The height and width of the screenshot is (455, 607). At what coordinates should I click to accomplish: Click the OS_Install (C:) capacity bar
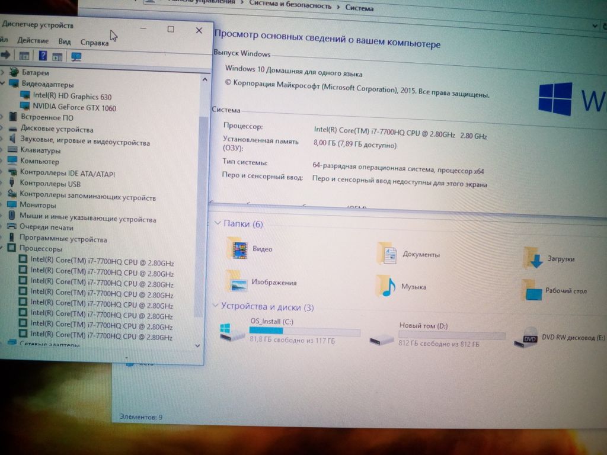coord(304,331)
